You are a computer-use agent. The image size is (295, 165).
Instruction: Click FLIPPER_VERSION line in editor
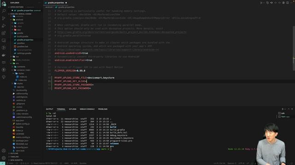[x=70, y=71]
